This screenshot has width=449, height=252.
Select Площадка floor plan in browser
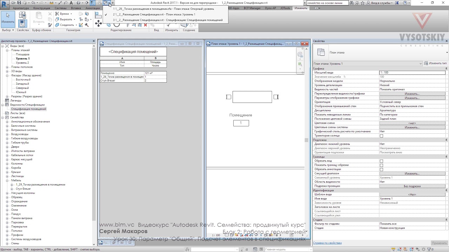point(22,55)
